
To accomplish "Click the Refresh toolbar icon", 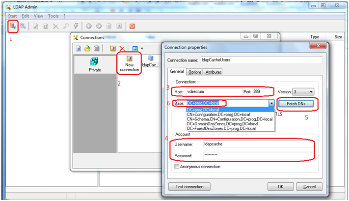I will coord(109,27).
